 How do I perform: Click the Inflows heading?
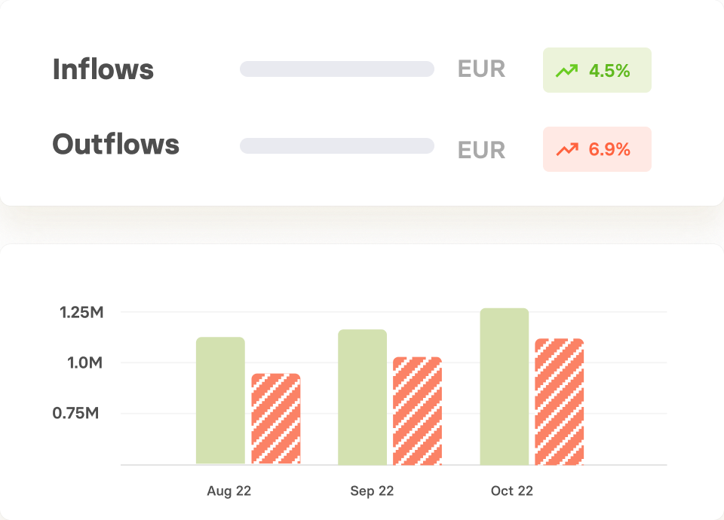103,69
